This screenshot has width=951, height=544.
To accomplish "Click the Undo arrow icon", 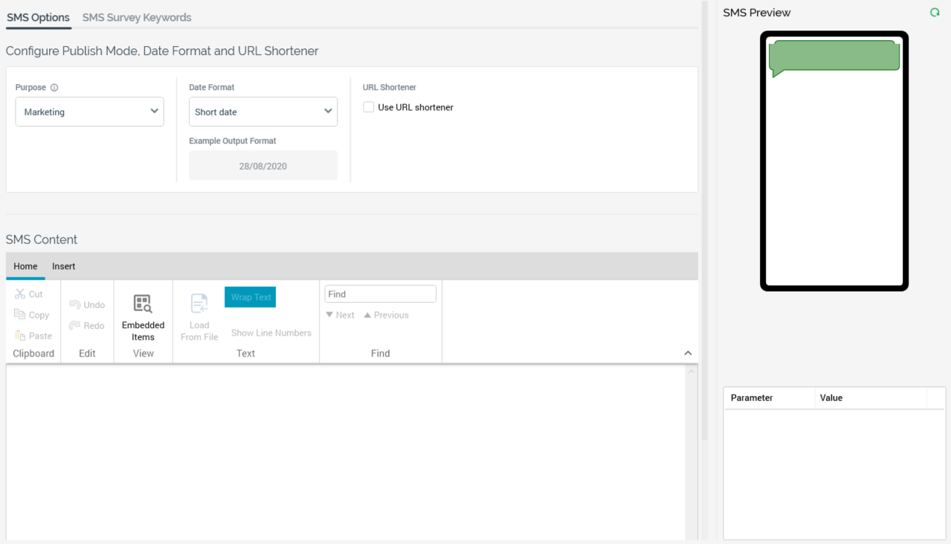I will point(74,304).
